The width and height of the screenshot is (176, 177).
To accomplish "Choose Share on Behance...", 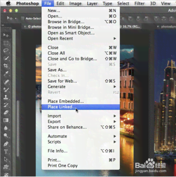I will tap(81, 127).
